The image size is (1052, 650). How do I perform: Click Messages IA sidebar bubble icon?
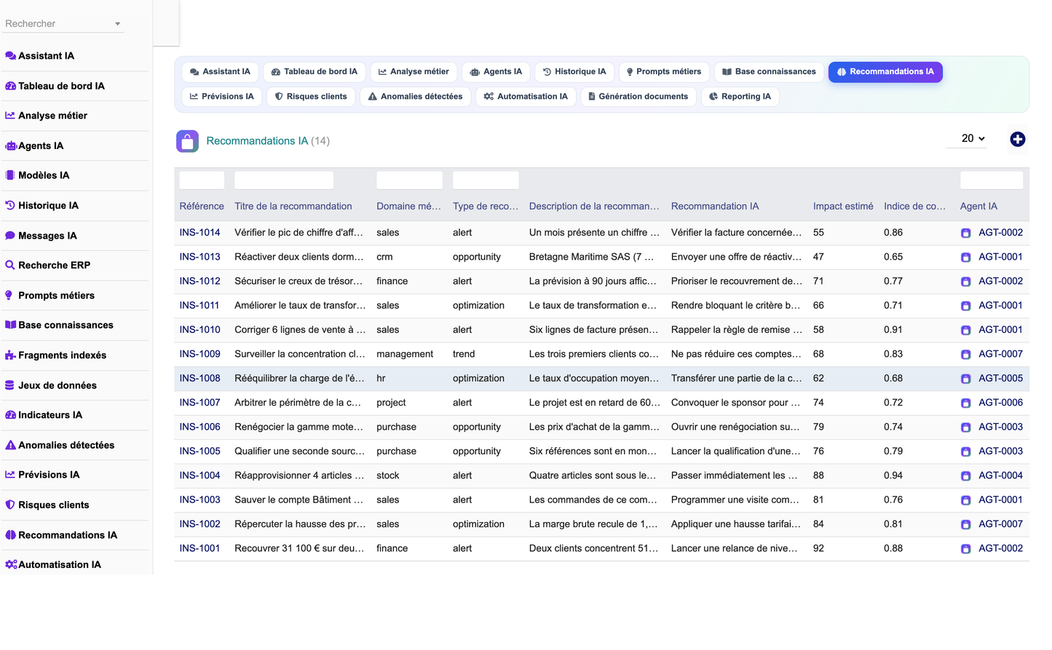click(10, 236)
